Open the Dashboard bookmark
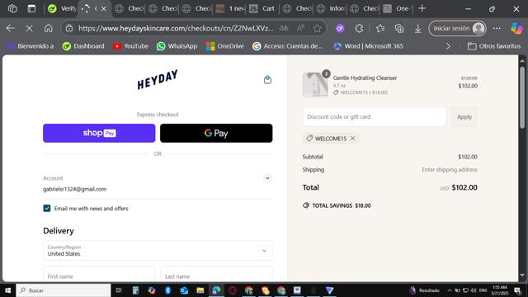This screenshot has width=528, height=297. click(83, 46)
